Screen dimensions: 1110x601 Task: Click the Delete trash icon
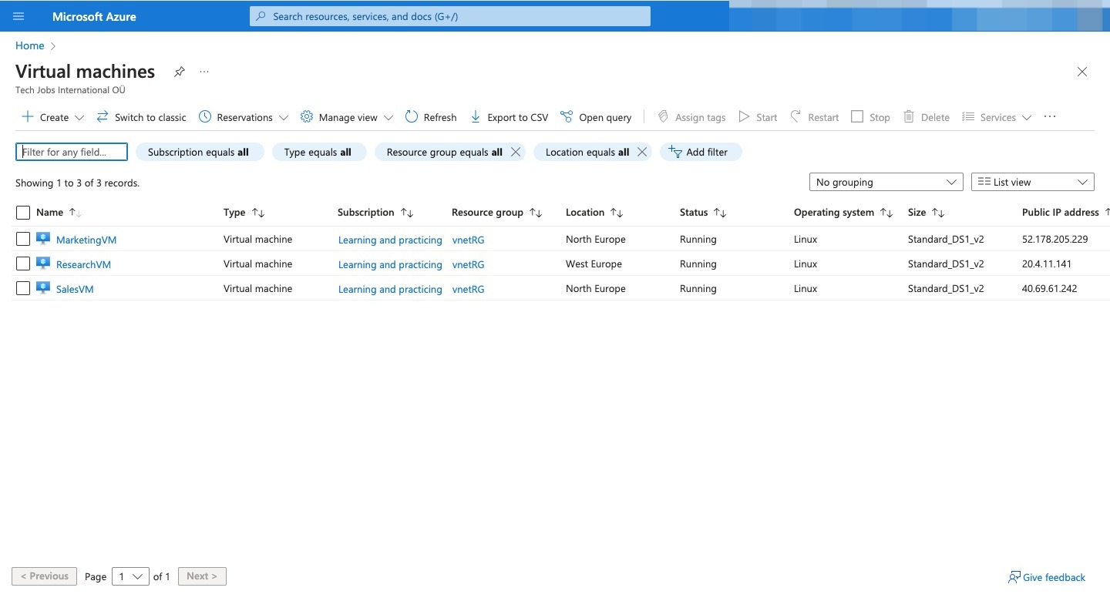click(909, 117)
